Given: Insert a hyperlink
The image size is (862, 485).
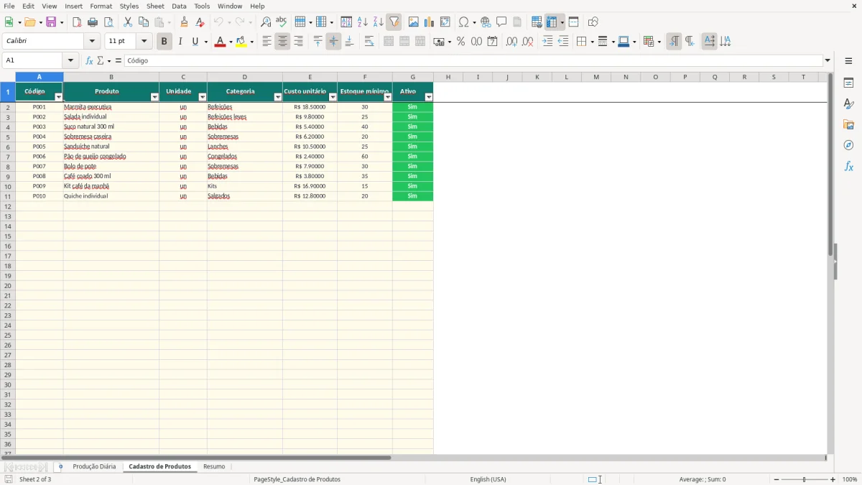Looking at the screenshot, I should (486, 22).
